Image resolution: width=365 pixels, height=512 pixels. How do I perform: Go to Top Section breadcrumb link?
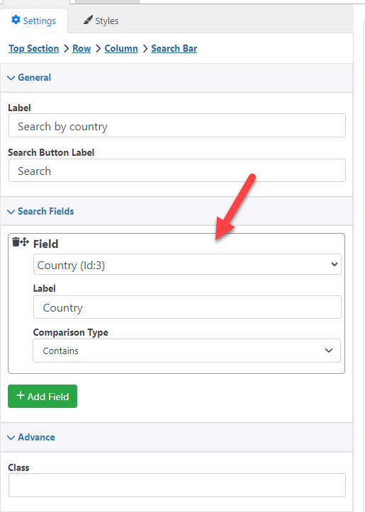point(33,48)
